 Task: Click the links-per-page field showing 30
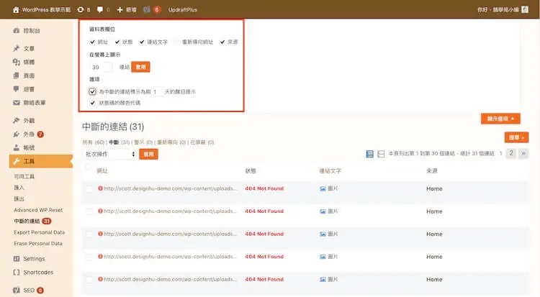(x=101, y=67)
